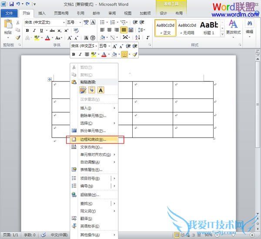This screenshot has height=239, width=261.
Task: Click the bullets list icon in ribbon
Action: (x=102, y=22)
